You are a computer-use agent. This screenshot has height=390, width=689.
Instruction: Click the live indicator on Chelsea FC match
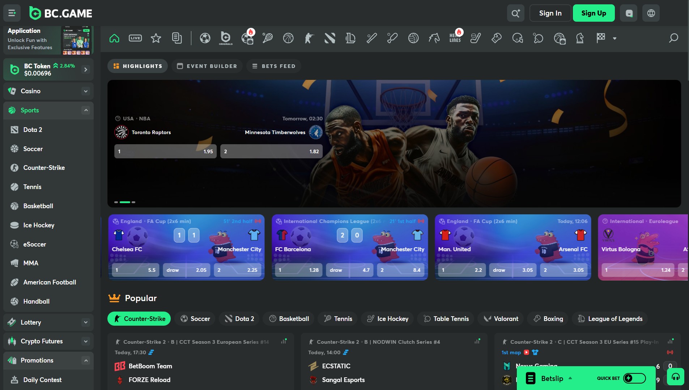(x=258, y=221)
